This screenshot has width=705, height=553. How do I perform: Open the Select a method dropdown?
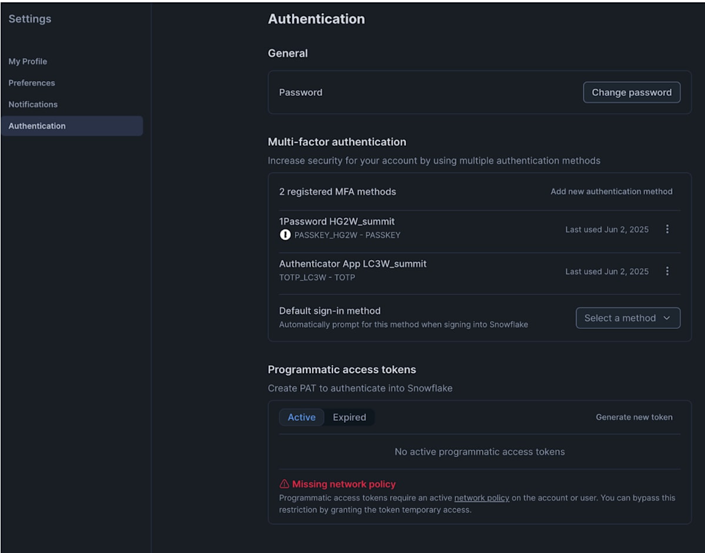click(x=628, y=318)
